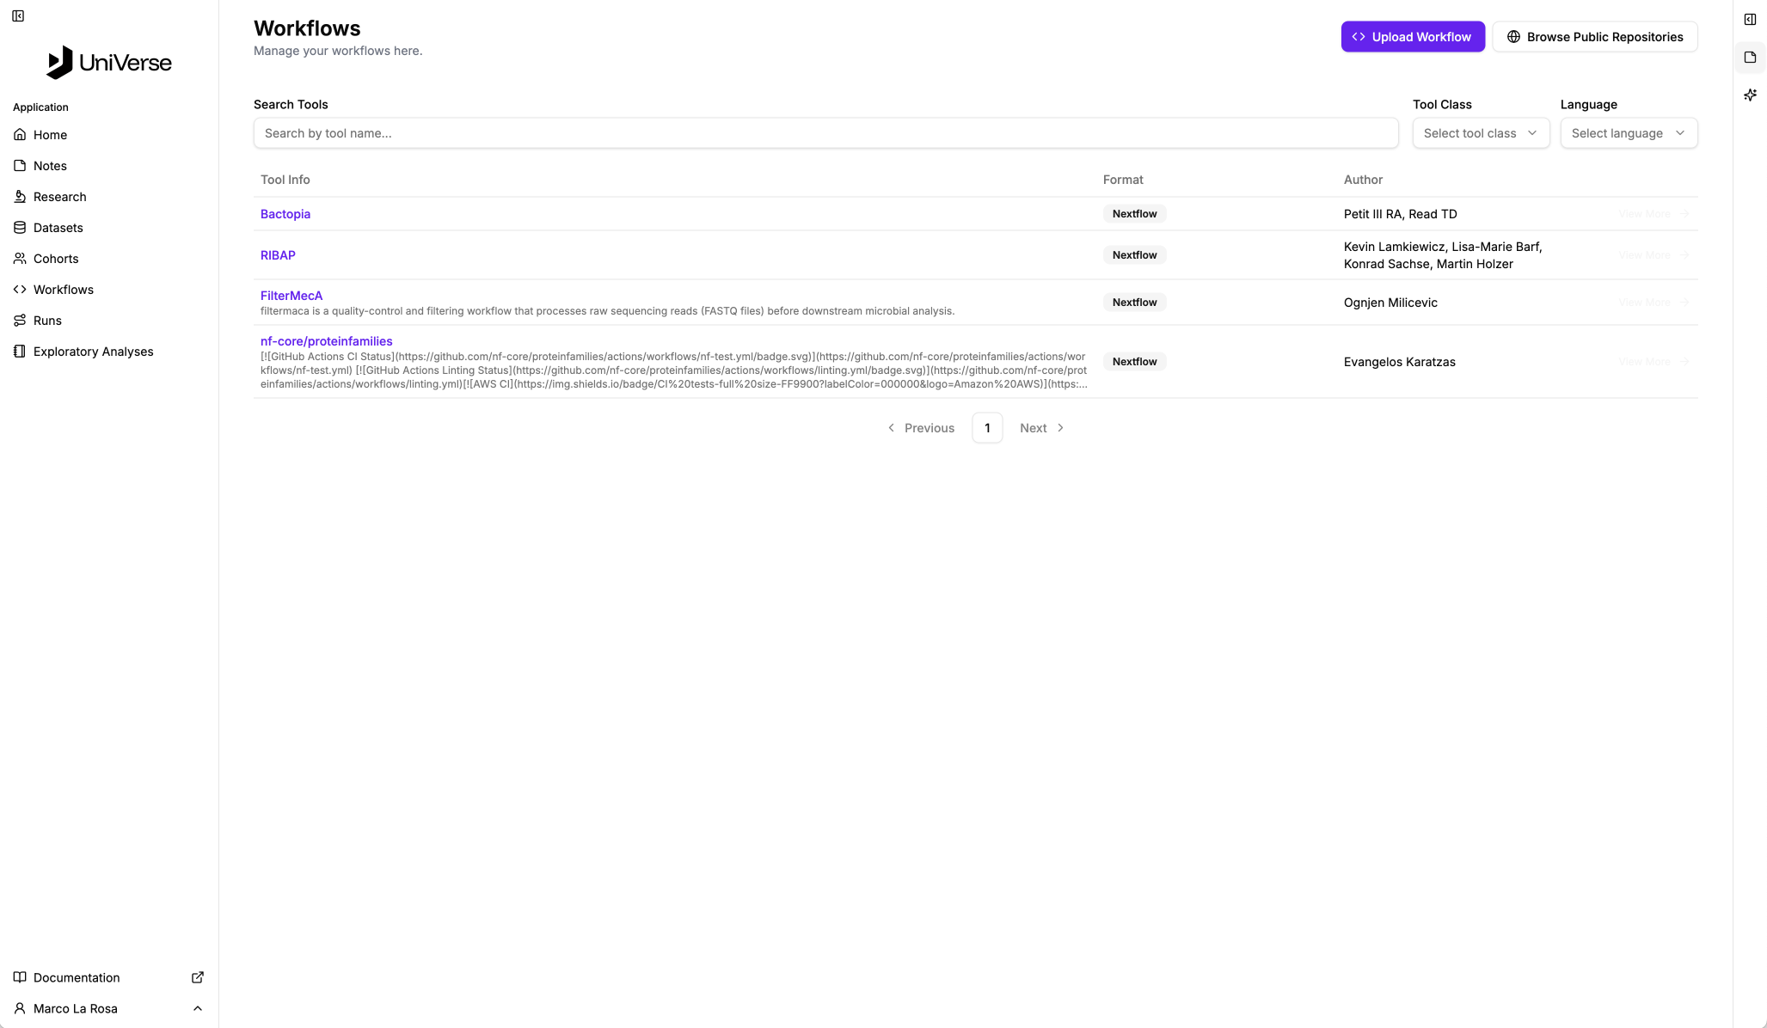1767x1028 pixels.
Task: Collapse the left sidebar panel icon
Action: (x=18, y=16)
